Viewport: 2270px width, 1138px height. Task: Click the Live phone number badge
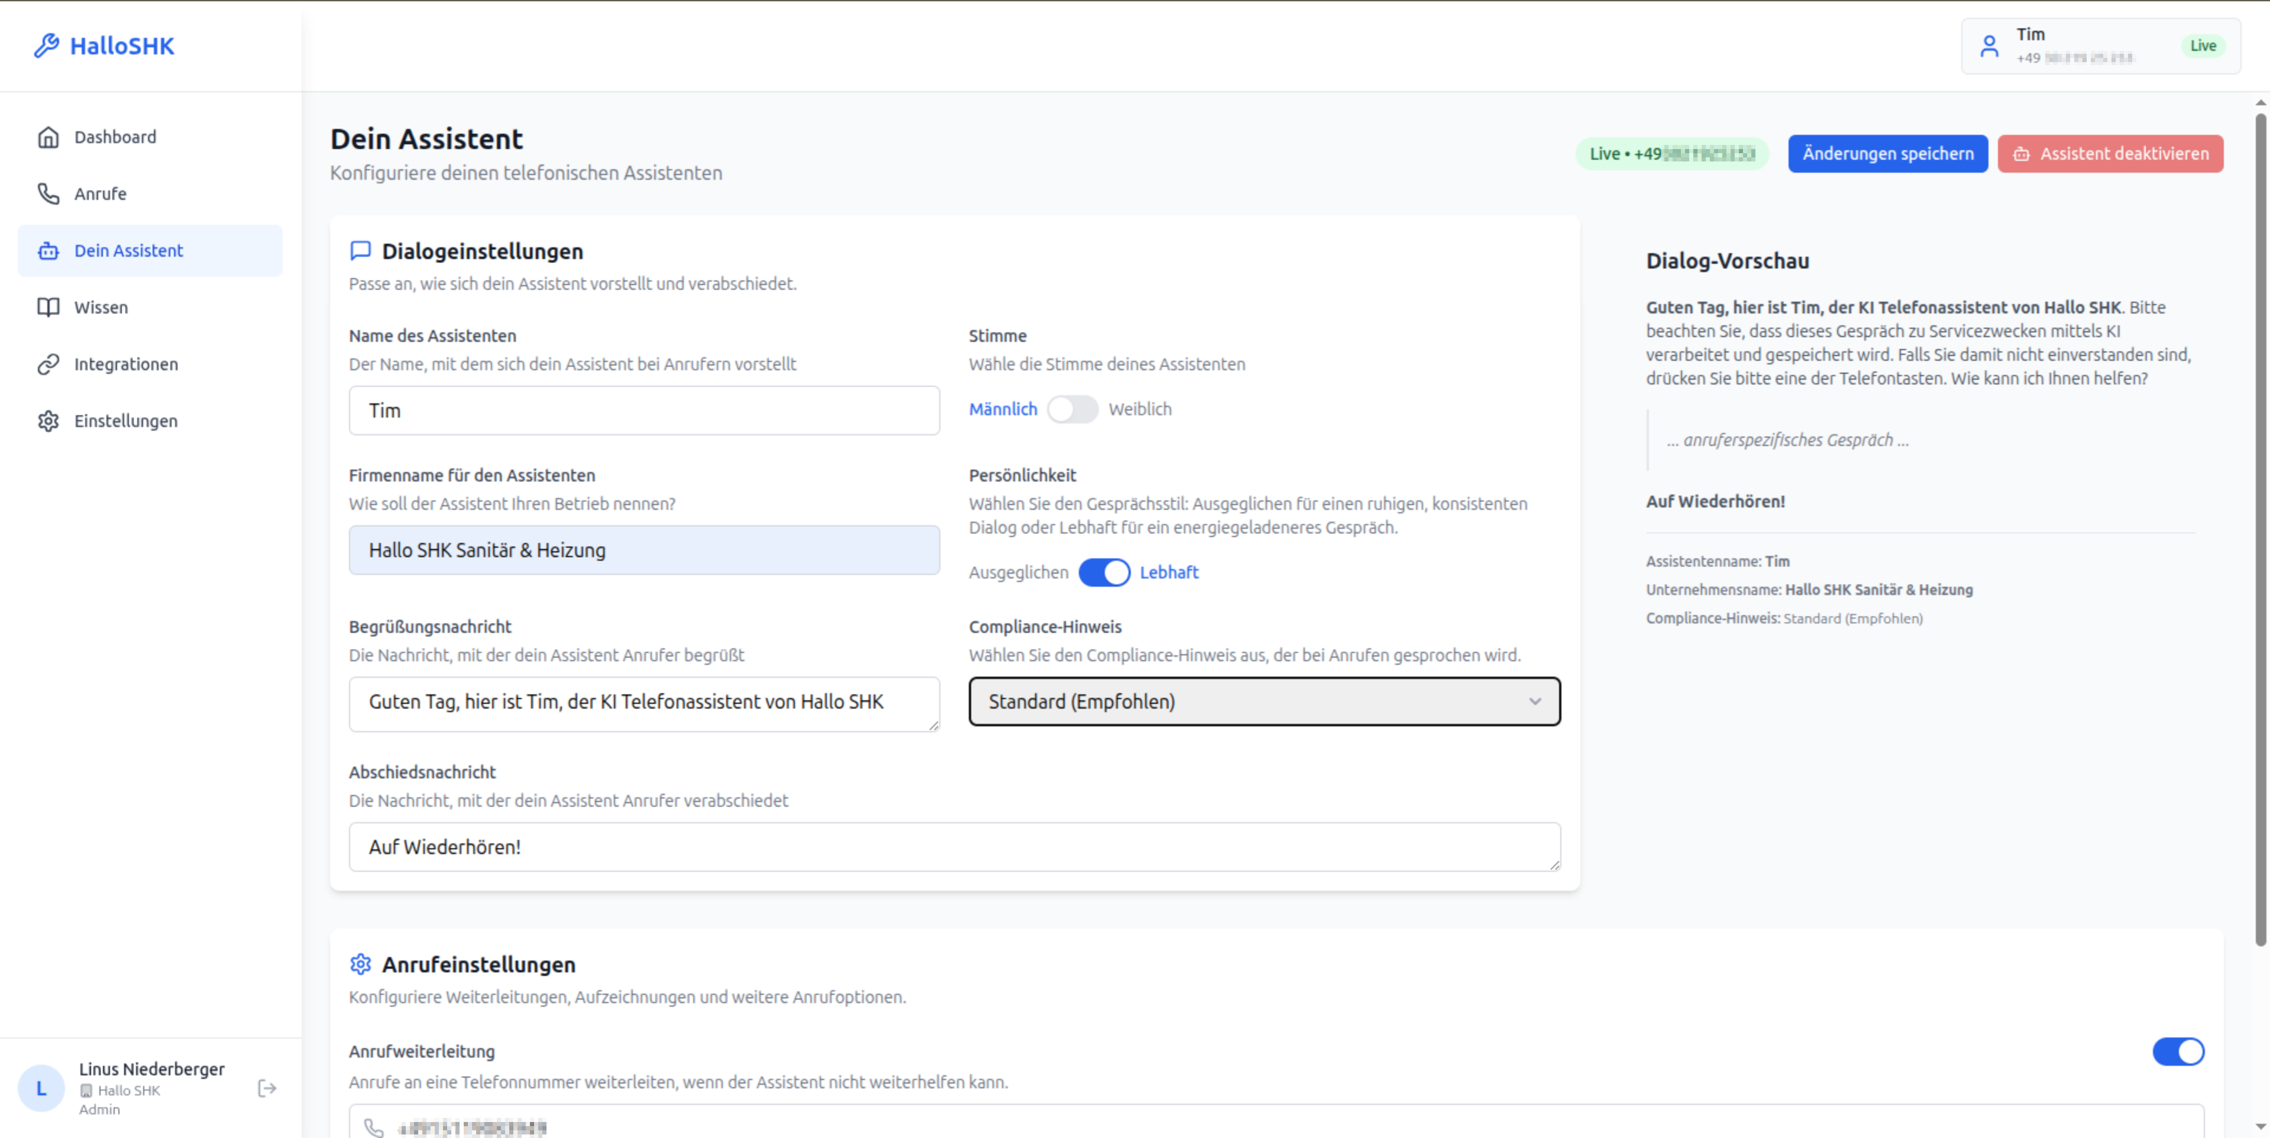1671,153
